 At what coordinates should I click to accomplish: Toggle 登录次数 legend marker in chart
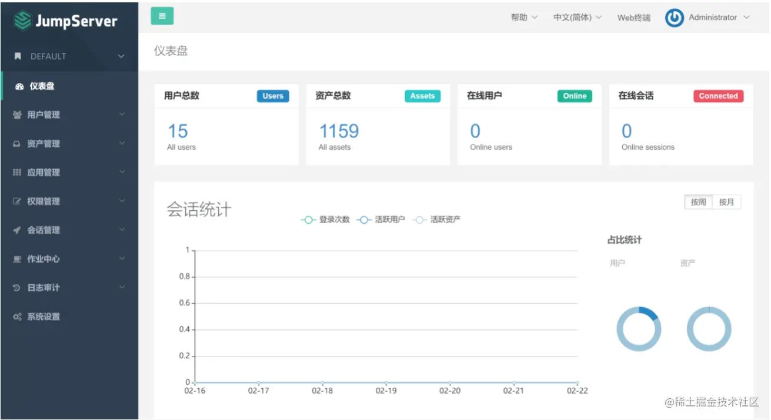click(x=308, y=220)
